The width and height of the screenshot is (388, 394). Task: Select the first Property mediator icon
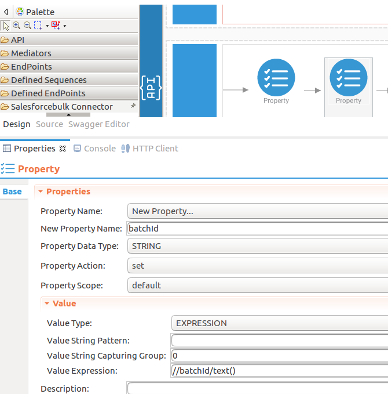pyautogui.click(x=276, y=78)
